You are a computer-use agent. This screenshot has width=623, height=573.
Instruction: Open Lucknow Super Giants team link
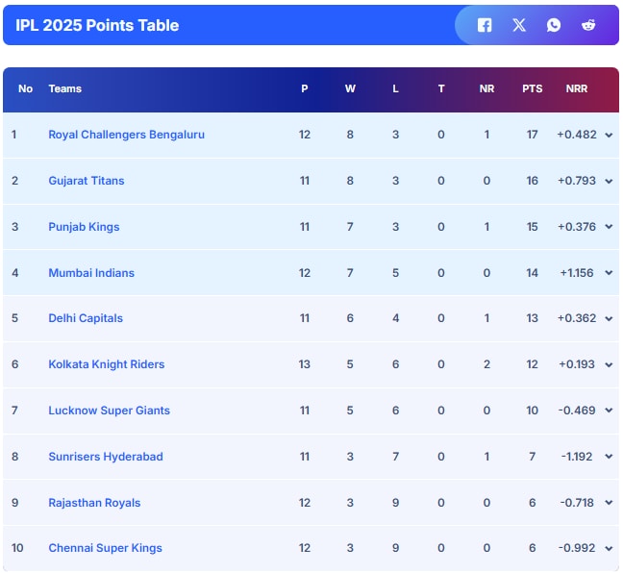point(109,411)
